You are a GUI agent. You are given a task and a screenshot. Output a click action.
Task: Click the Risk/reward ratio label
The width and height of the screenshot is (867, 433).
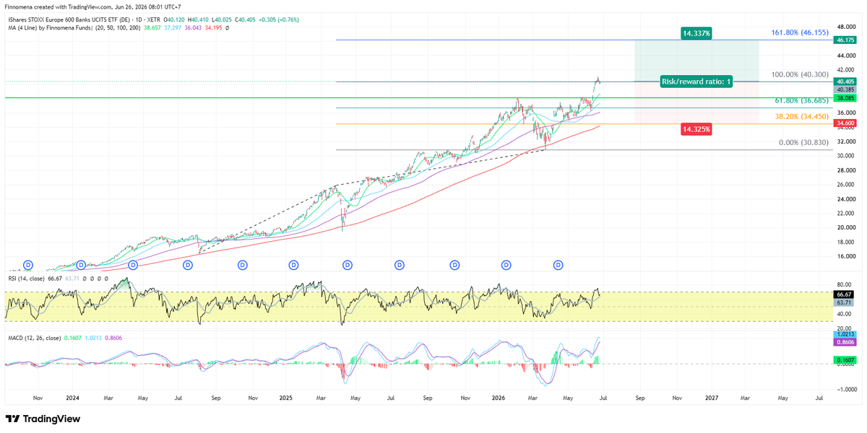pyautogui.click(x=696, y=82)
